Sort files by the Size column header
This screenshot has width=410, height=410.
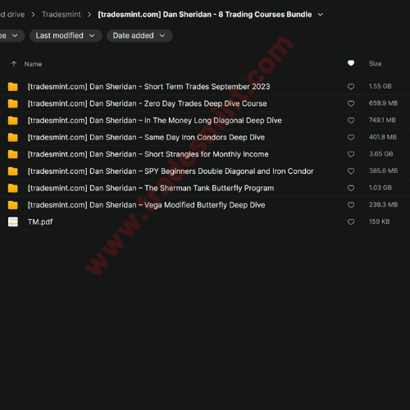375,64
